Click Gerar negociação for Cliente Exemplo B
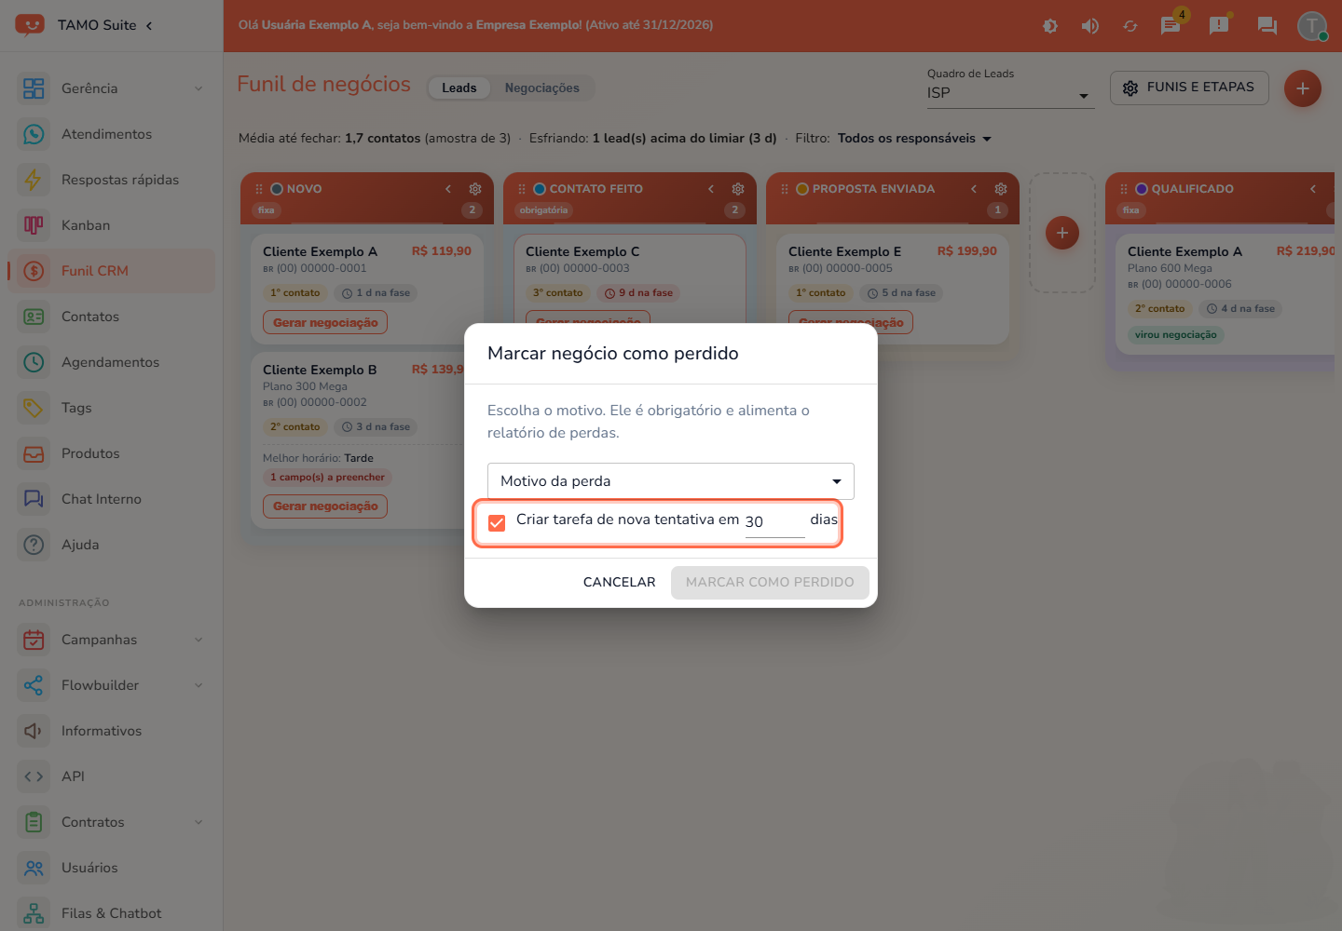The image size is (1342, 931). pyautogui.click(x=325, y=506)
